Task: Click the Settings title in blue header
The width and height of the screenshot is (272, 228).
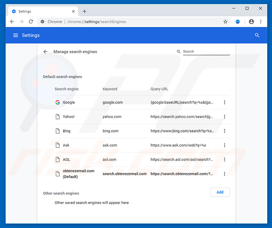Action: coord(31,35)
